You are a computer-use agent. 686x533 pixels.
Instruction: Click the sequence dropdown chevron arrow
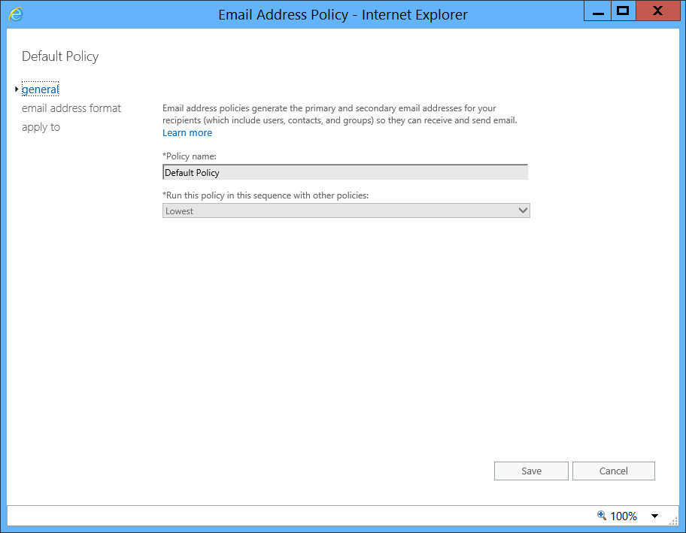click(523, 210)
